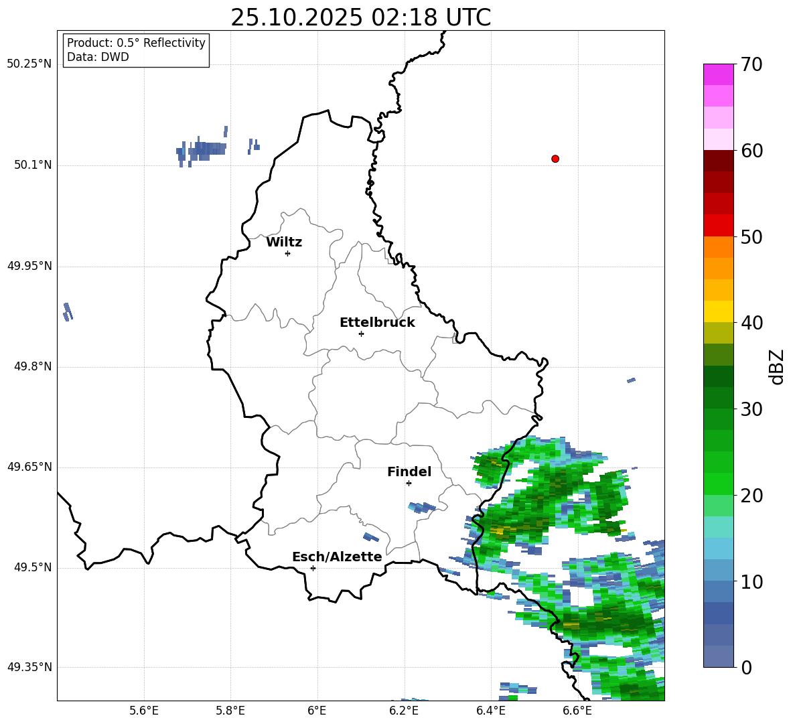This screenshot has width=793, height=724.
Task: Click the 50.25°N latitude label
Action: (29, 64)
